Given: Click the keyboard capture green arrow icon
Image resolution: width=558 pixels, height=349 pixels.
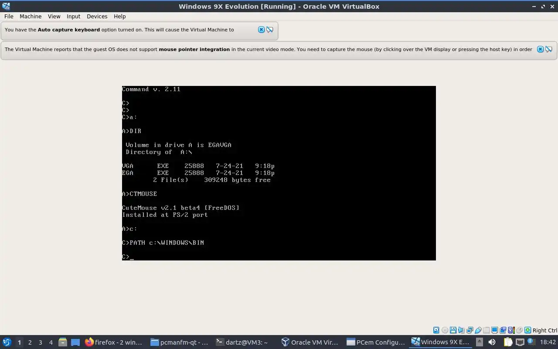Looking at the screenshot, I should click(527, 330).
